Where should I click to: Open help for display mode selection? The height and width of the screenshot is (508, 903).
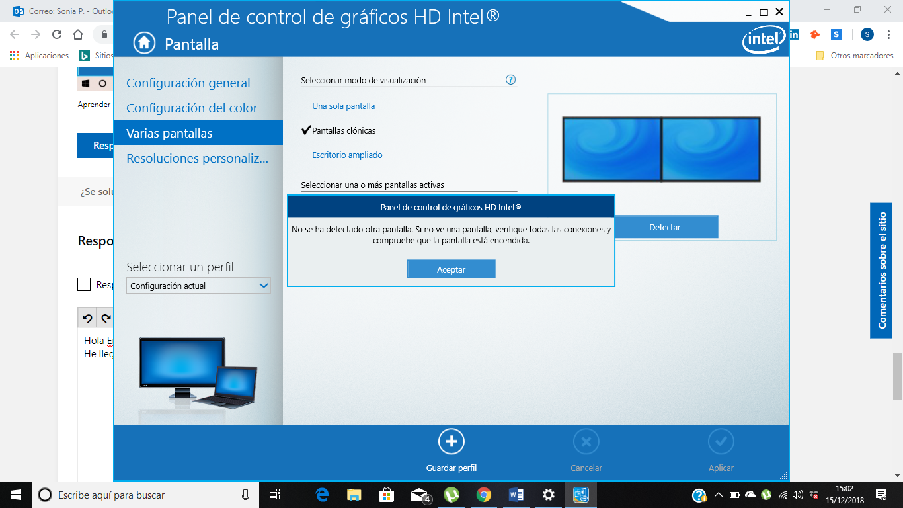[510, 79]
